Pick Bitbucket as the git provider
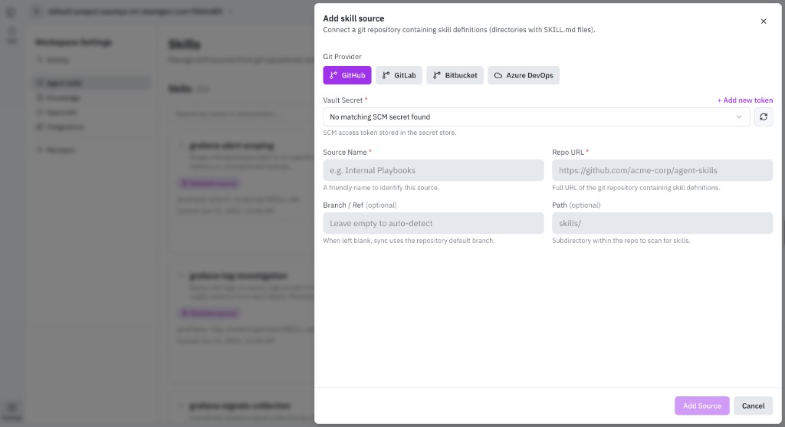 (455, 75)
